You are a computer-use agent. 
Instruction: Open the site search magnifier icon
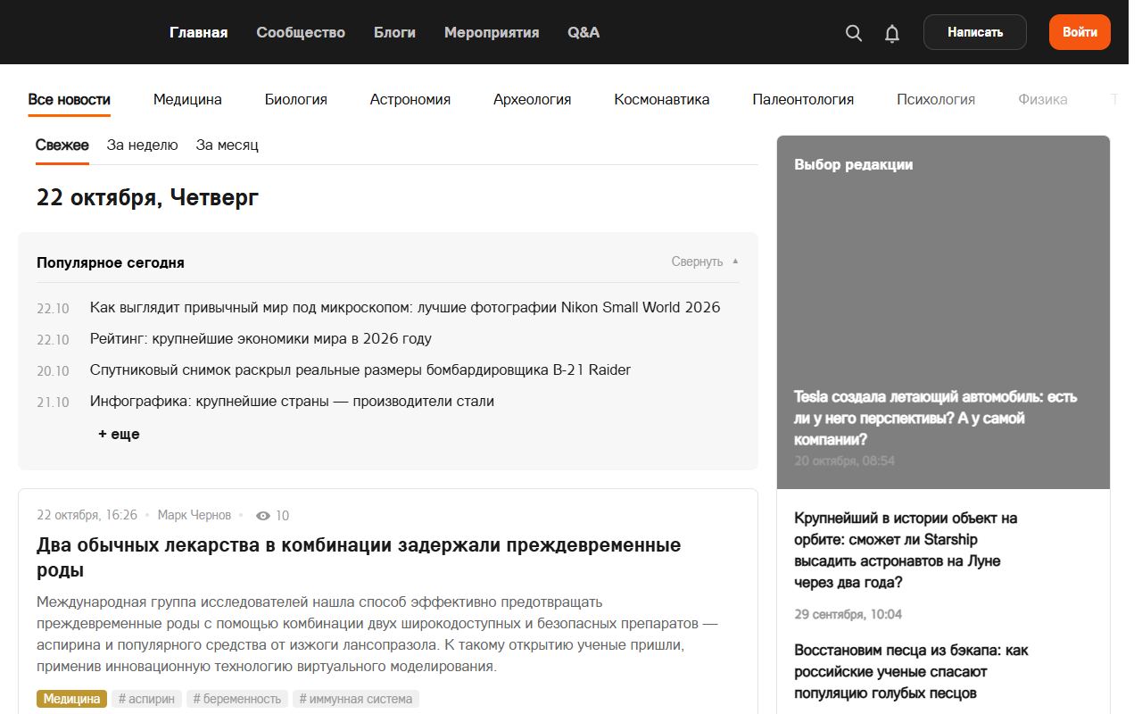[x=853, y=33]
